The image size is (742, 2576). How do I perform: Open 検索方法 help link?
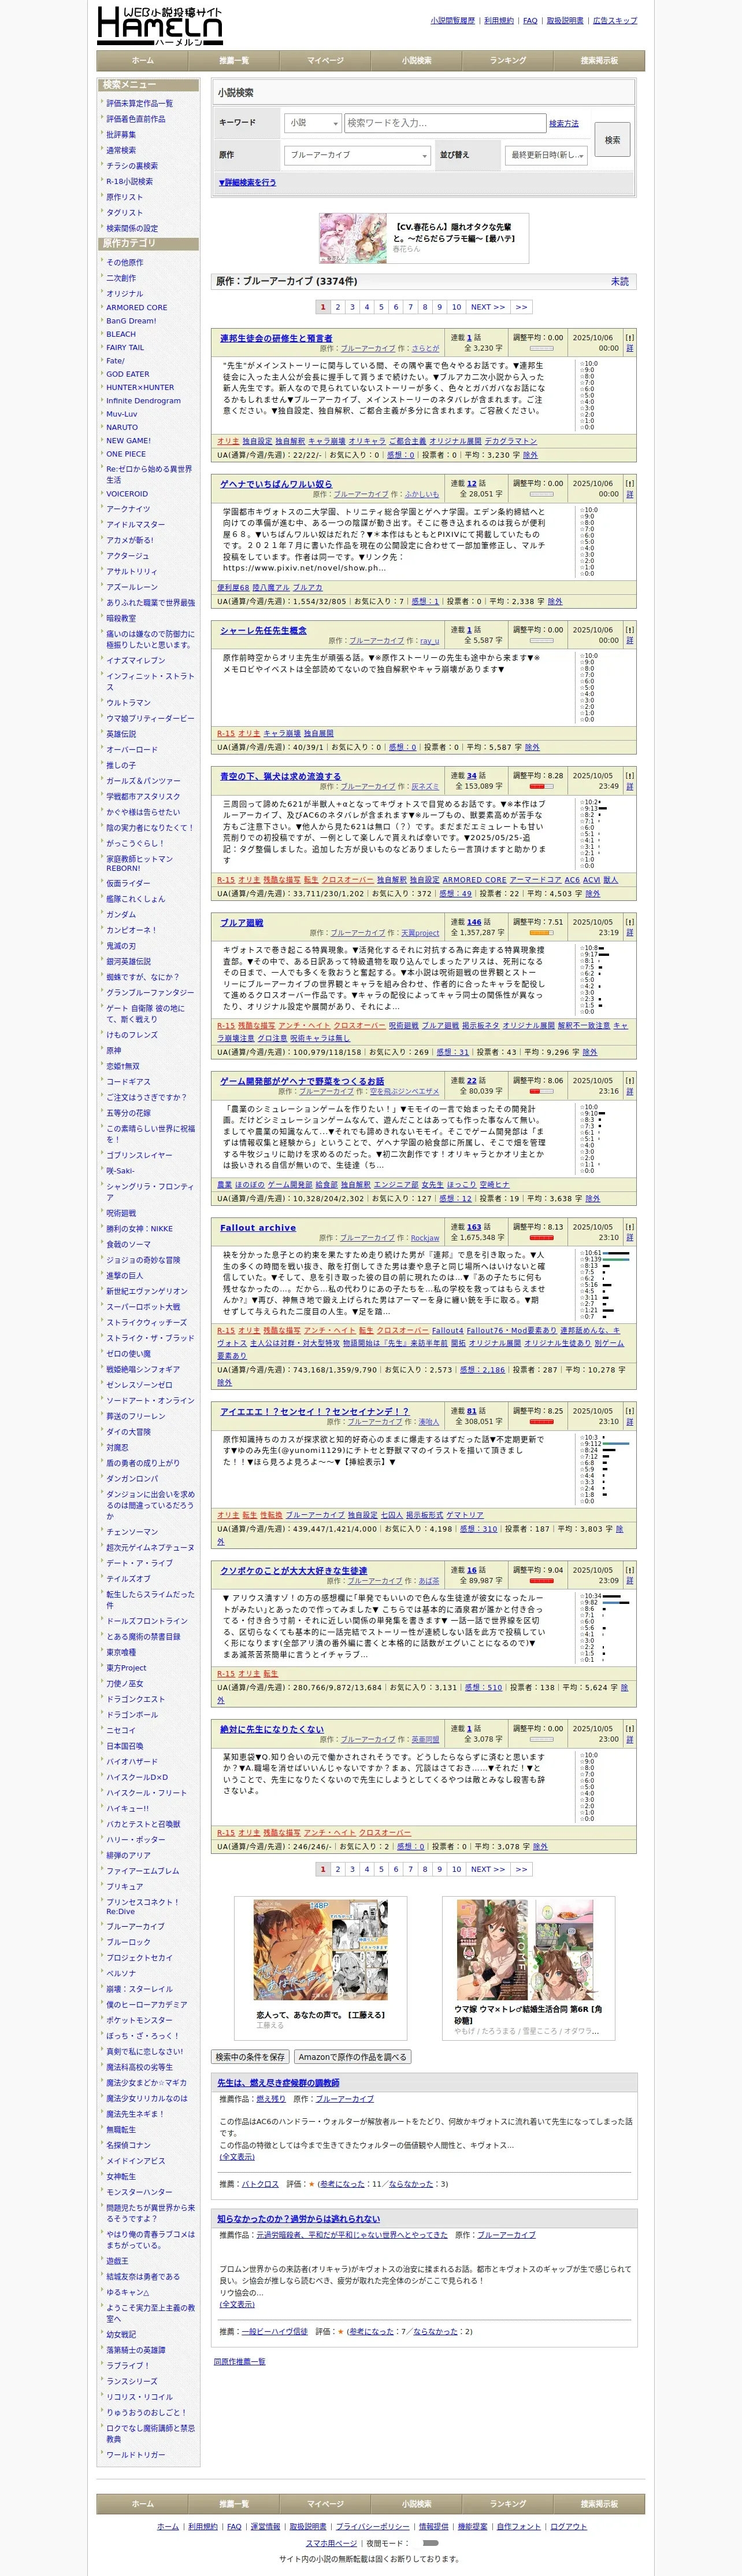563,123
